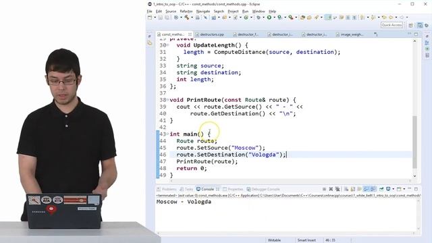The image size is (432, 243).
Task: Minimize the Console panel
Action: point(409,189)
